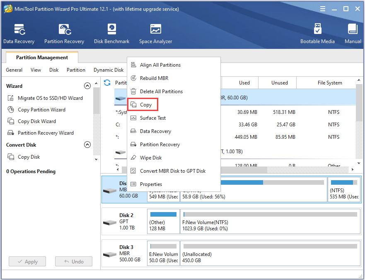Open Data Recovery from the top toolbar
The image size is (365, 280).
coord(19,34)
